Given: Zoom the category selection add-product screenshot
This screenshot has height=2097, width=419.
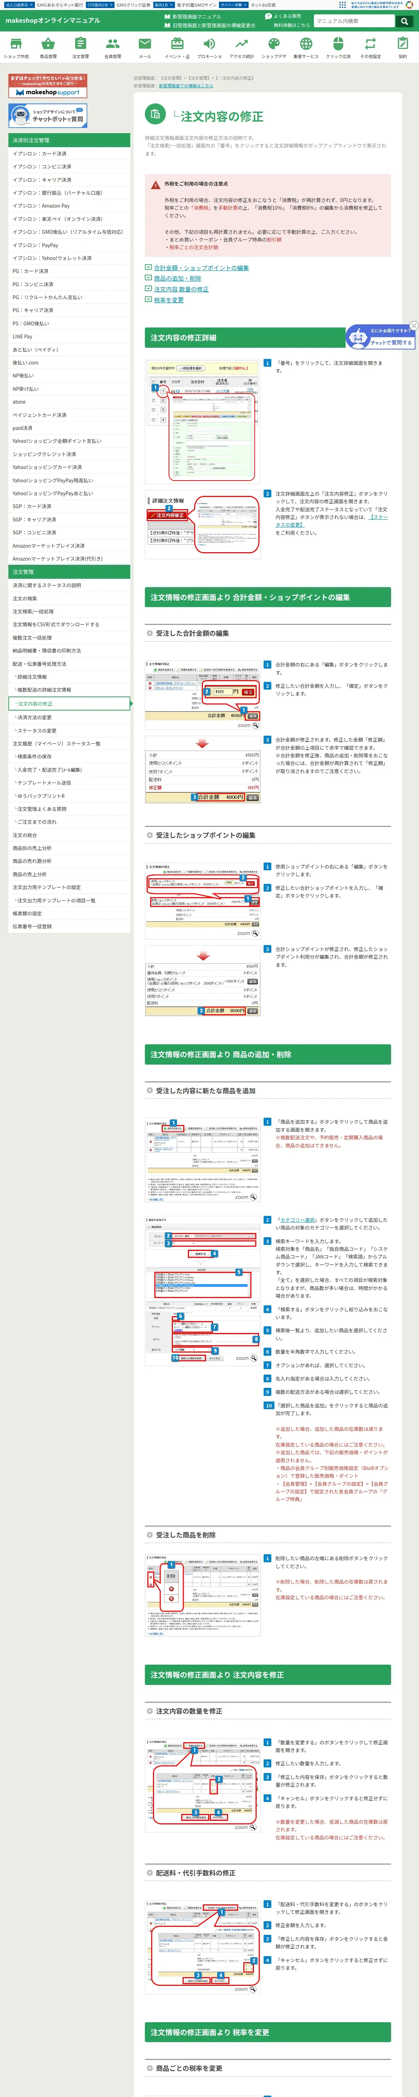Looking at the screenshot, I should coord(247,1358).
